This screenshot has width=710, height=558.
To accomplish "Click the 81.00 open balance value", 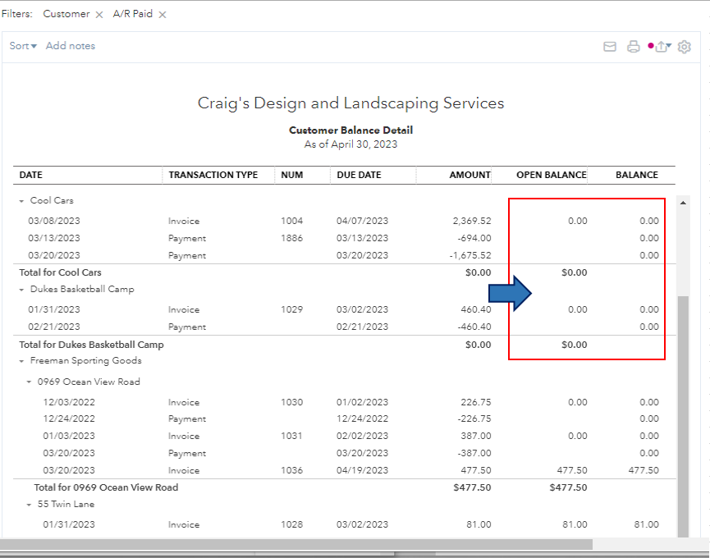I will [575, 524].
